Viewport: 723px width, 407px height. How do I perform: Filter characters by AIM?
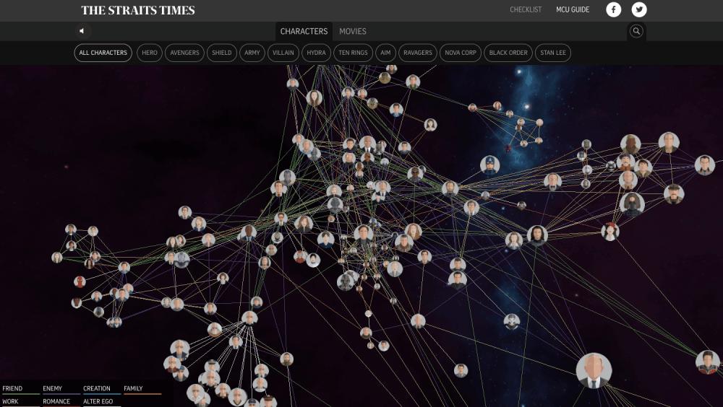point(385,53)
